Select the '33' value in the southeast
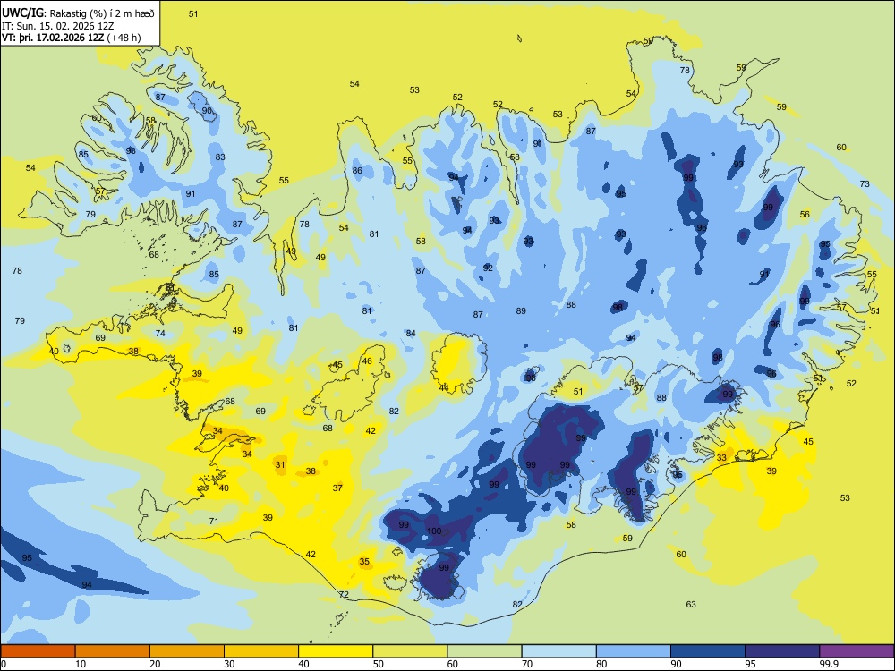The image size is (895, 671). [721, 457]
